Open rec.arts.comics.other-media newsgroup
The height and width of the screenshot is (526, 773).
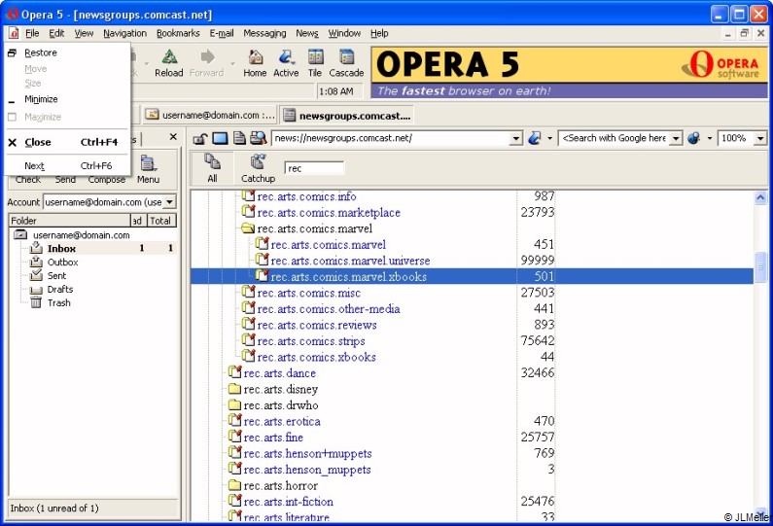pos(329,308)
